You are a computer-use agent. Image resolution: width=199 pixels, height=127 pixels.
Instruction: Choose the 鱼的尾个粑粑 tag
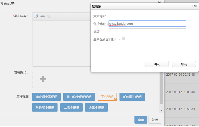(45, 107)
